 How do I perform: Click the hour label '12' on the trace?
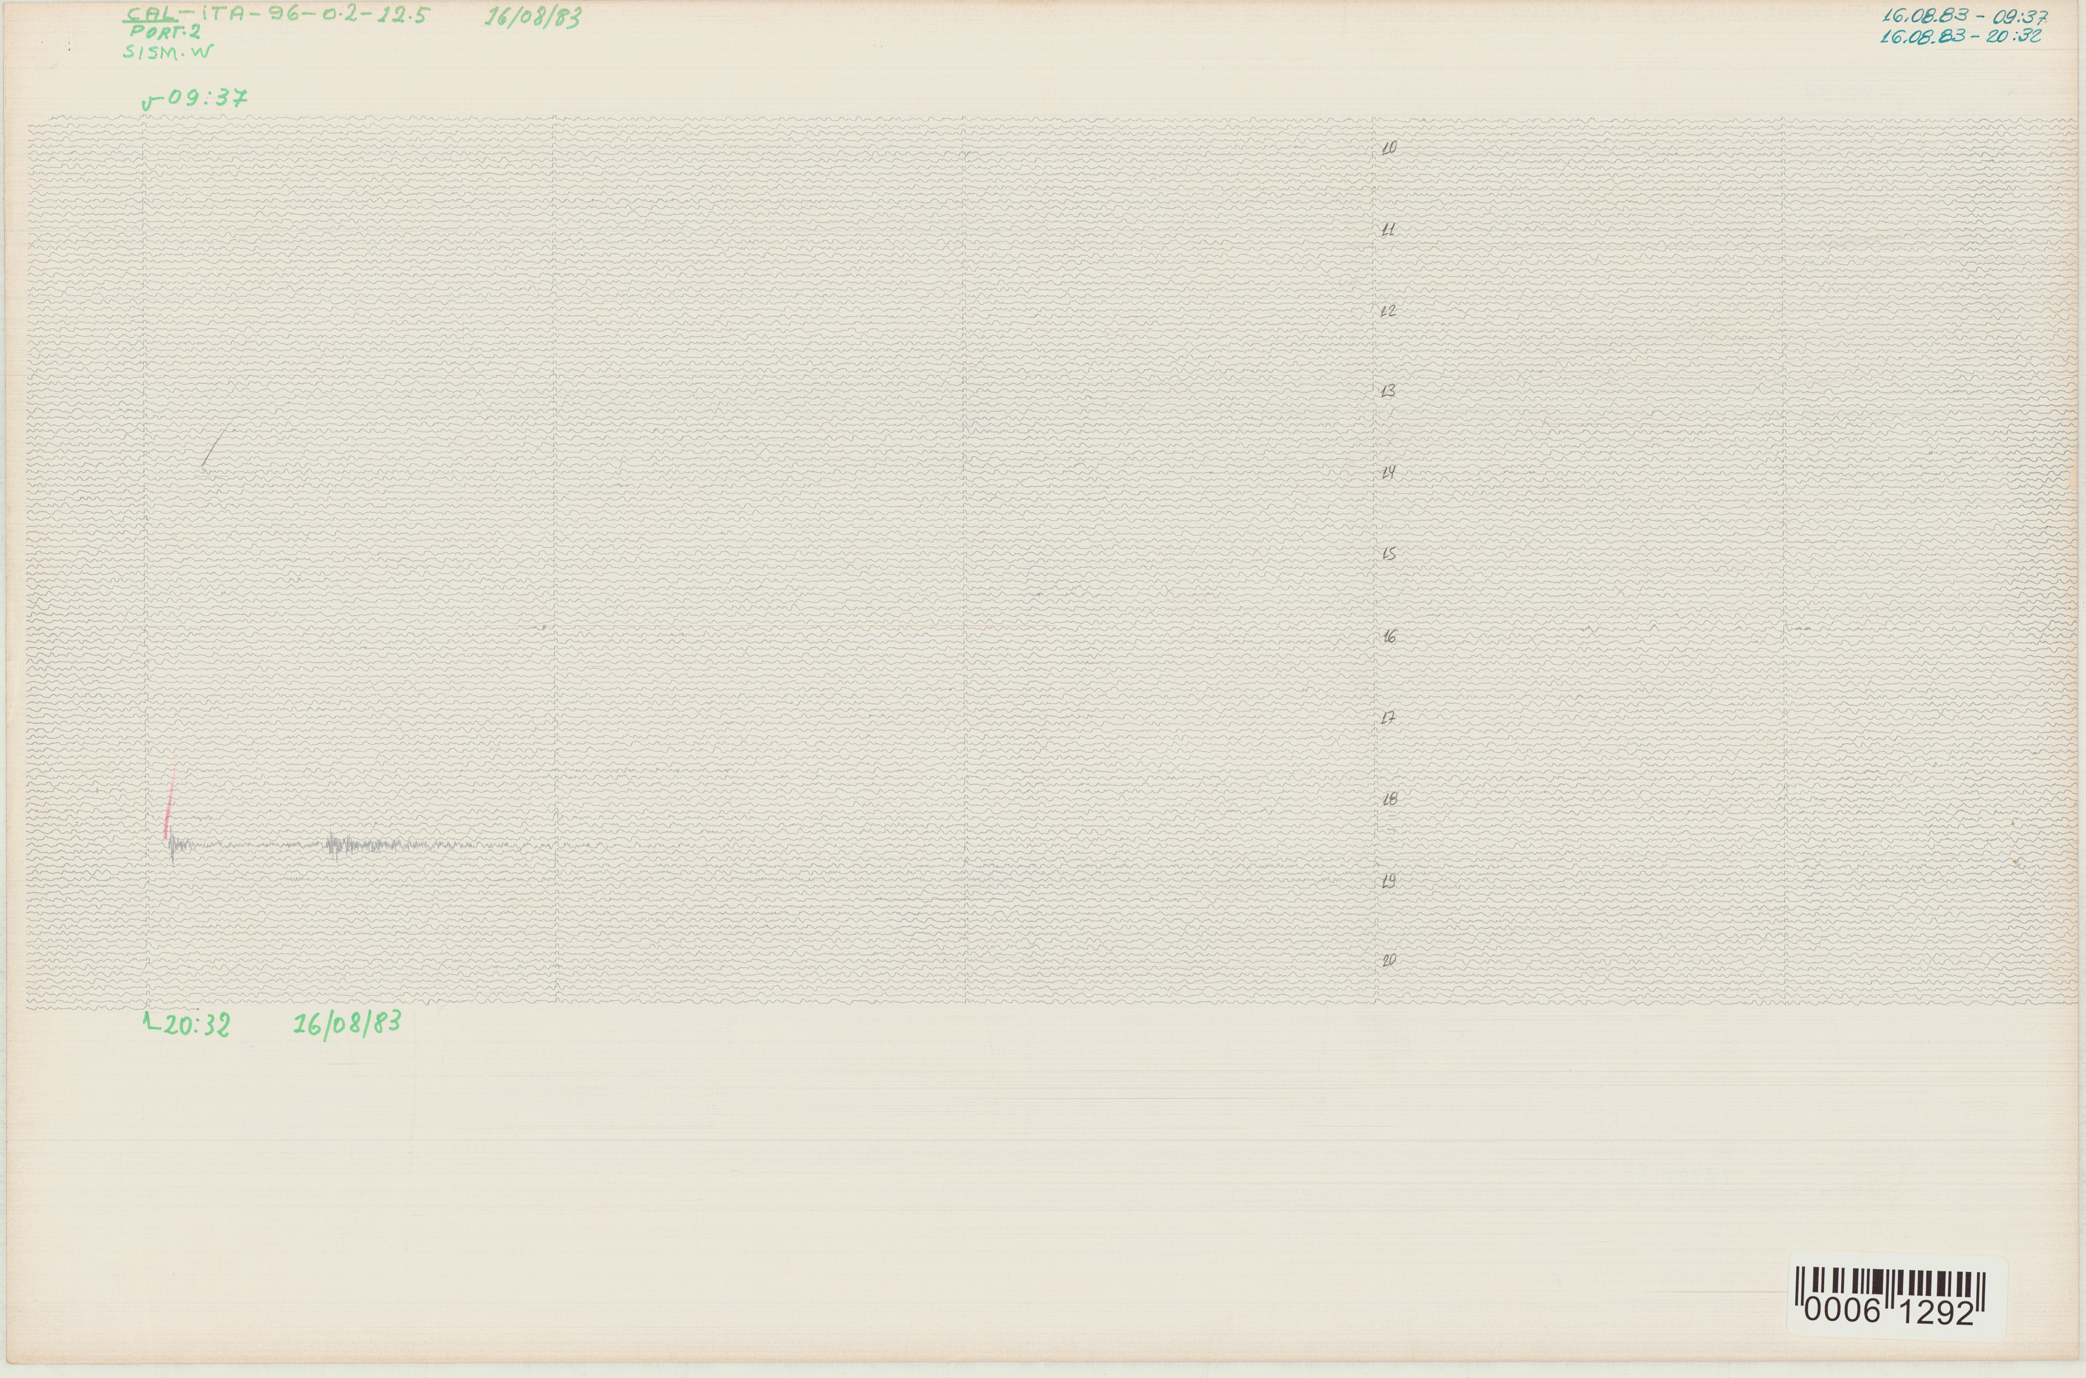pos(1389,311)
